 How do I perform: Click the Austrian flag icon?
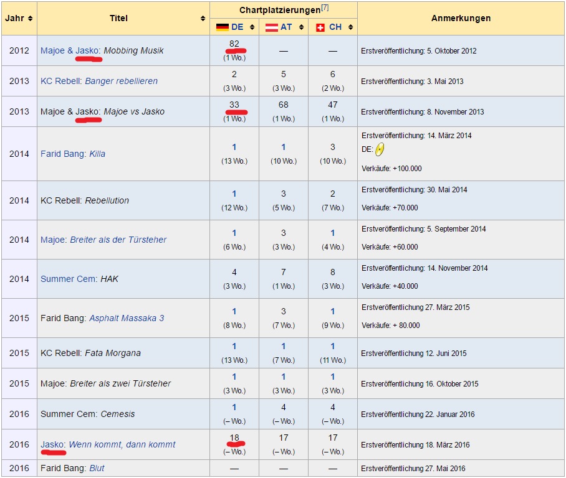(x=271, y=27)
